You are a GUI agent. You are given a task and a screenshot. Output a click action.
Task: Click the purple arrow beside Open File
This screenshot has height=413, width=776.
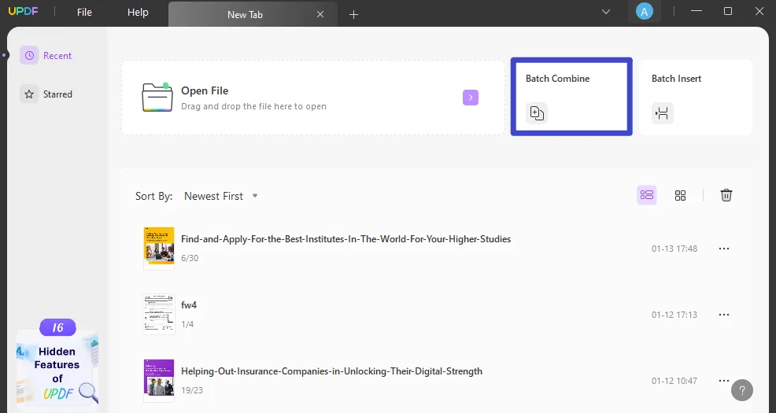click(471, 98)
